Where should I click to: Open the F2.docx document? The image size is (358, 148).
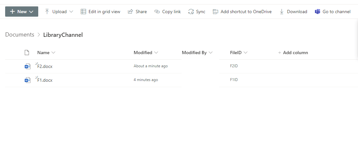pos(45,67)
